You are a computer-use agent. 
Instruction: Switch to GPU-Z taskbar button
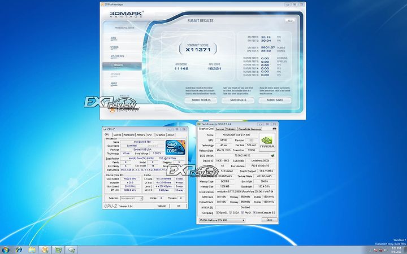tap(58, 249)
